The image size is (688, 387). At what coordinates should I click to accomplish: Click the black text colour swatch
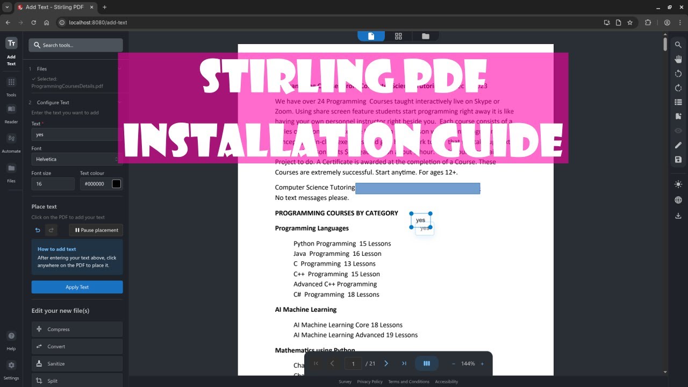(x=116, y=184)
